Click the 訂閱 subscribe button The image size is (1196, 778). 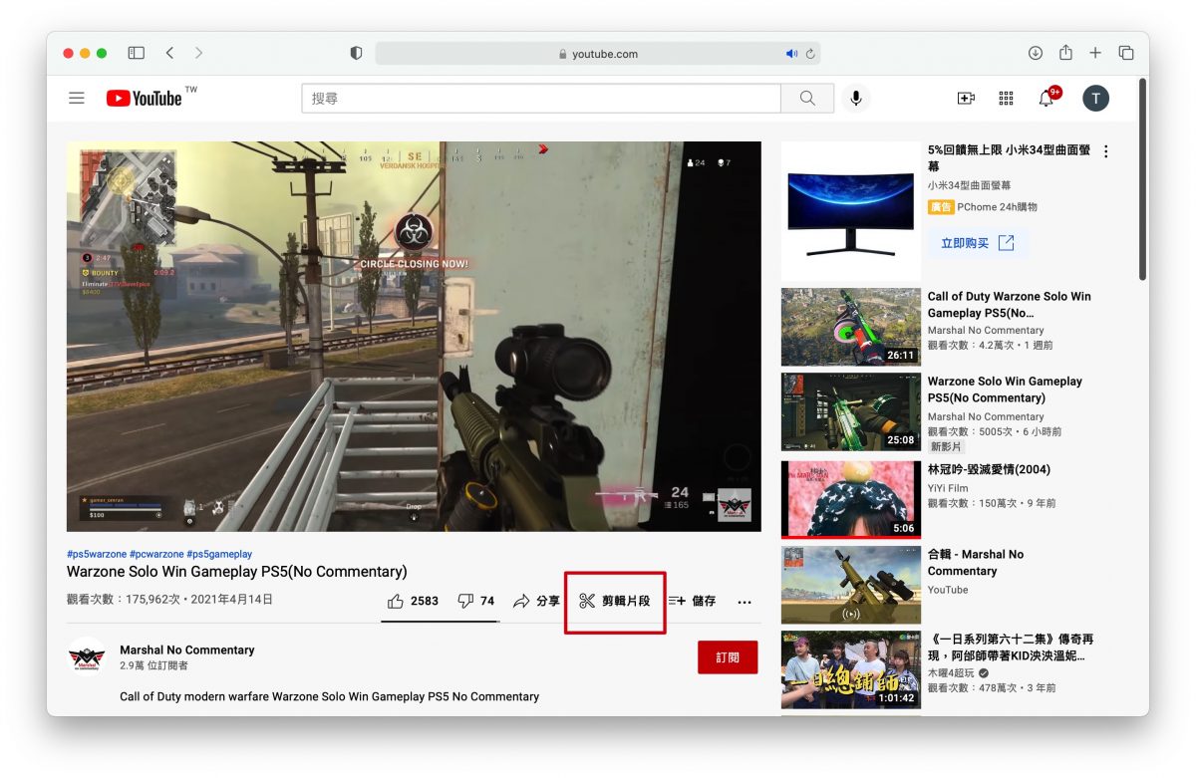728,657
